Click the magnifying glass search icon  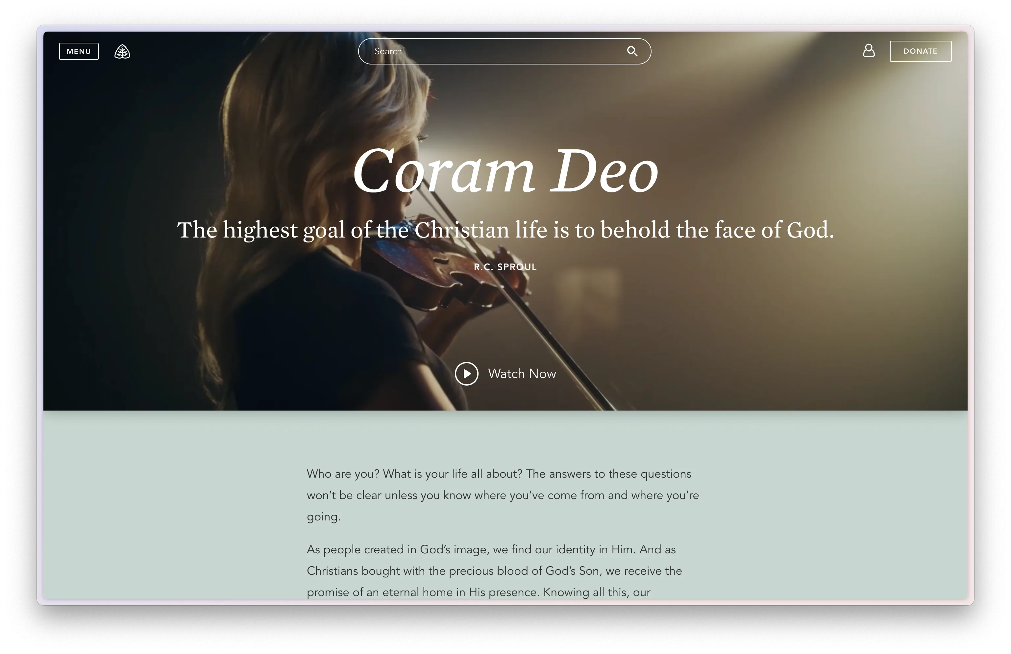tap(632, 51)
